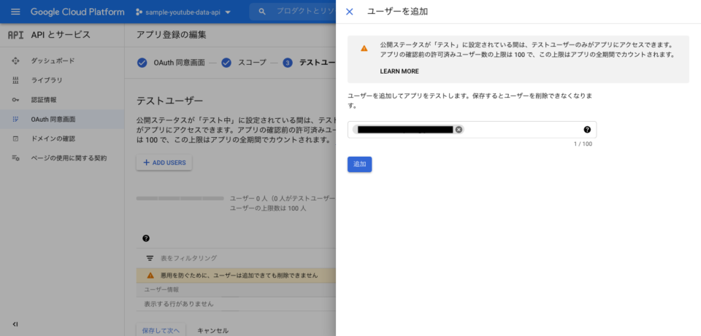This screenshot has width=701, height=336.
Task: Click the help icon above the table filter
Action: tap(146, 239)
